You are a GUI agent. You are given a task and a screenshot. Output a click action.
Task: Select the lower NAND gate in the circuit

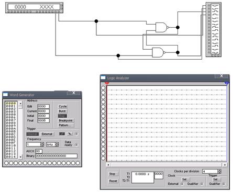159,52
